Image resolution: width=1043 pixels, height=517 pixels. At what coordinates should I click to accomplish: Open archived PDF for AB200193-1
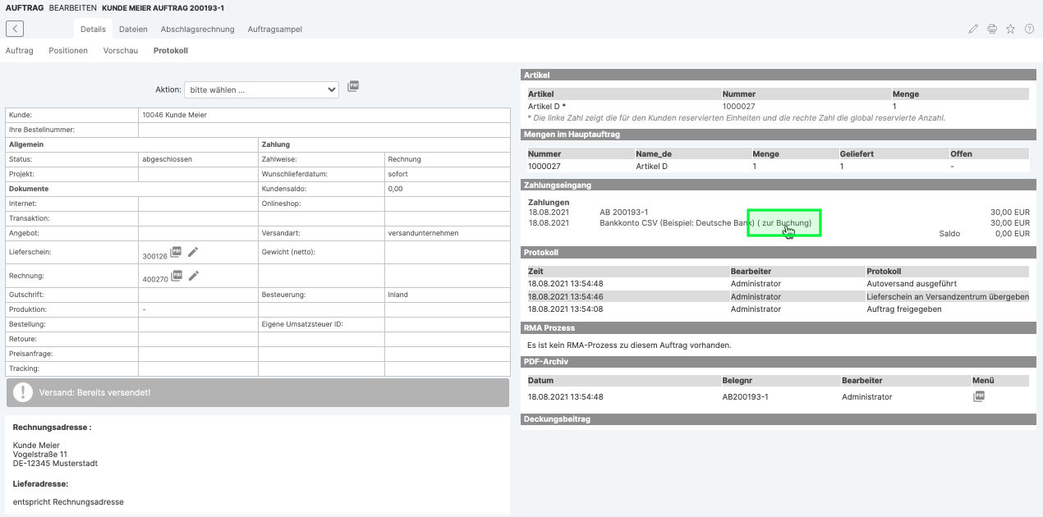click(978, 396)
